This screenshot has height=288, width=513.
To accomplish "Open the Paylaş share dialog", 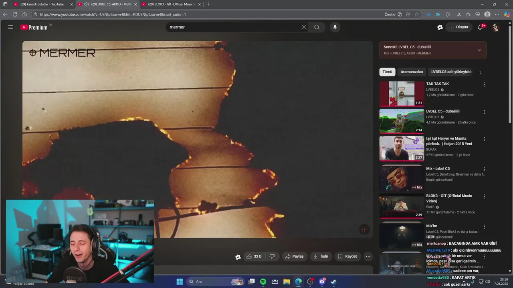I will (294, 256).
